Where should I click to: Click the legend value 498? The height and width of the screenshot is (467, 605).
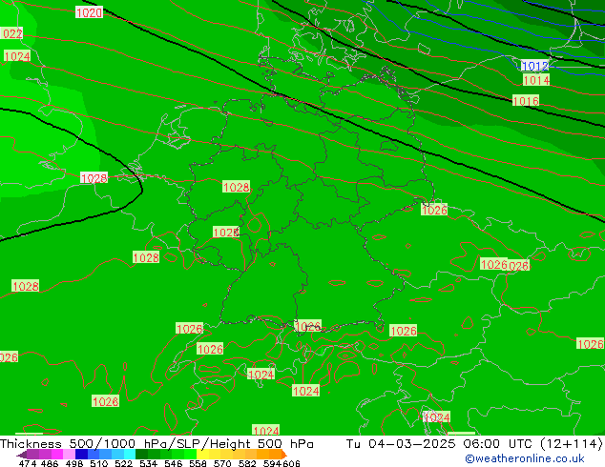pyautogui.click(x=74, y=463)
